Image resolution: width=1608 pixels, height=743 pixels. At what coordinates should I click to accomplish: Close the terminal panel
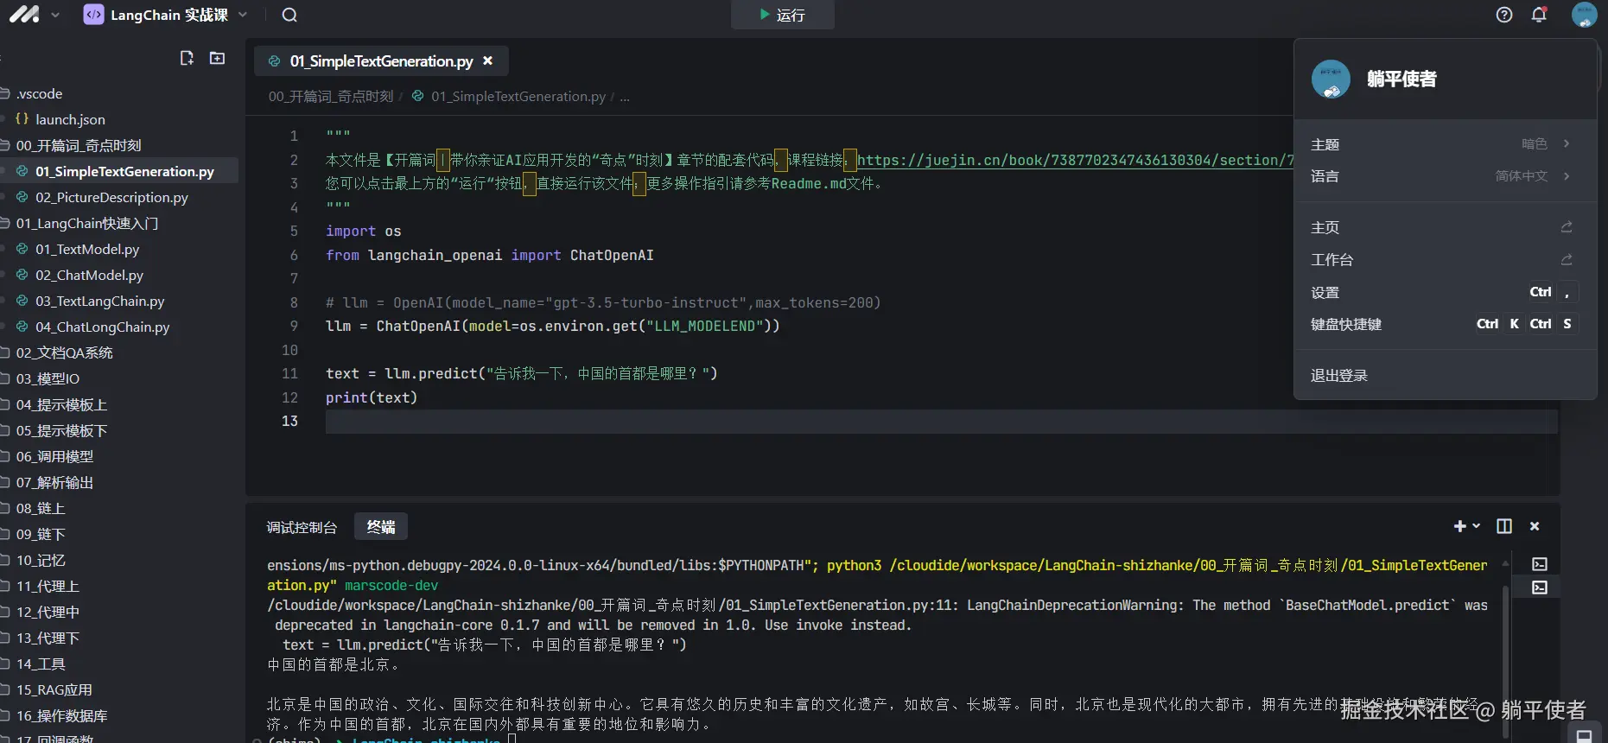tap(1535, 526)
